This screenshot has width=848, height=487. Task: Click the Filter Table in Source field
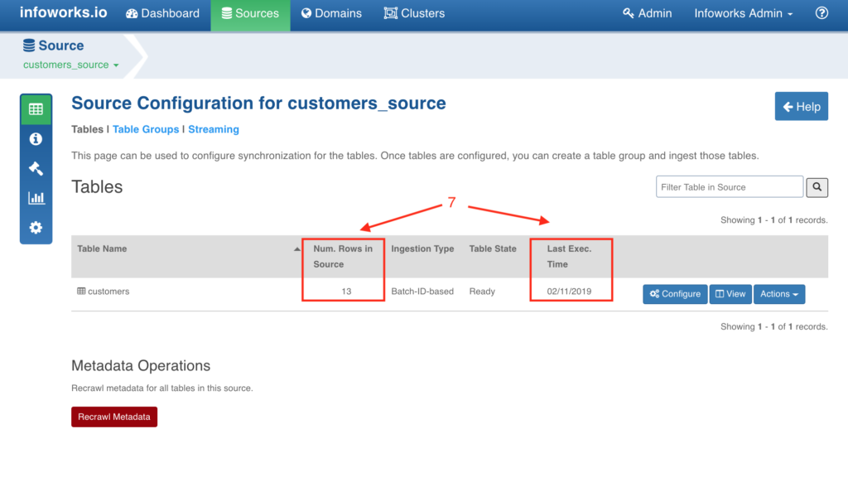(x=729, y=186)
